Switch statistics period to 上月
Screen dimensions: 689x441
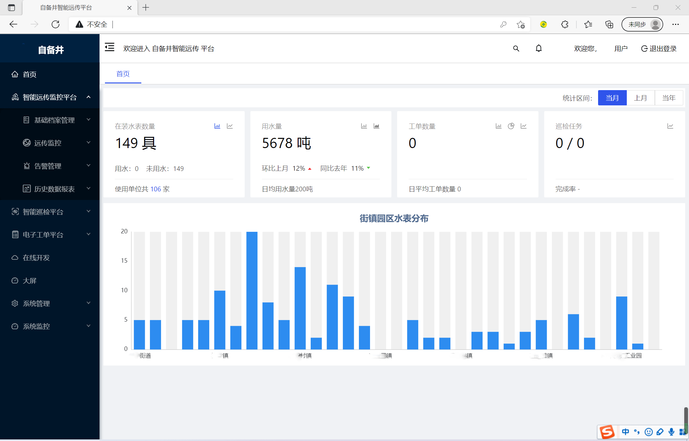[x=641, y=98]
